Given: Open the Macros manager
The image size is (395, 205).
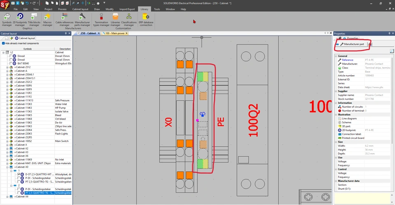Looking at the screenshot, I should click(x=47, y=20).
